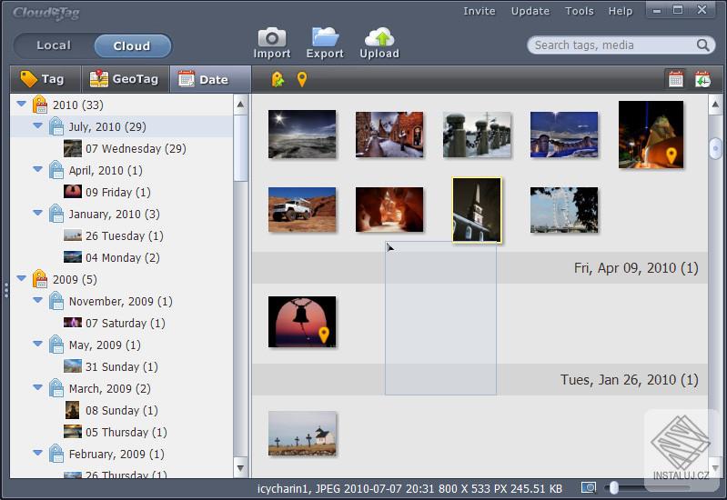727x500 pixels.
Task: Click the November, 2009 month icon
Action: pyautogui.click(x=56, y=301)
